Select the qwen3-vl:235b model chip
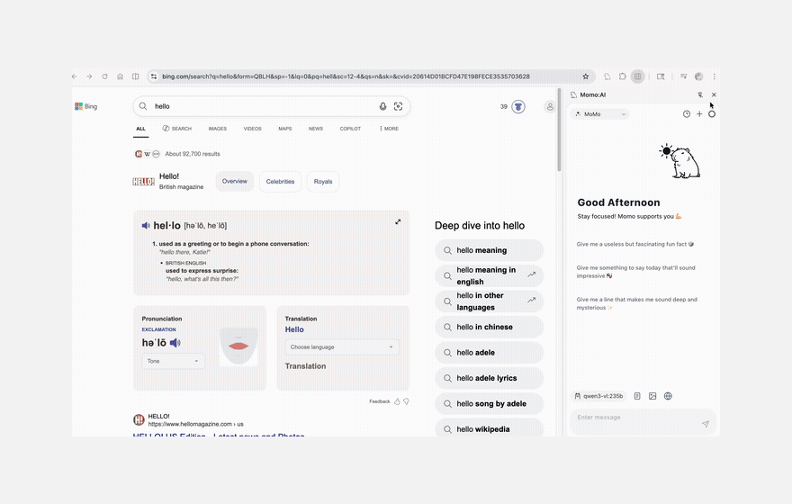 599,396
